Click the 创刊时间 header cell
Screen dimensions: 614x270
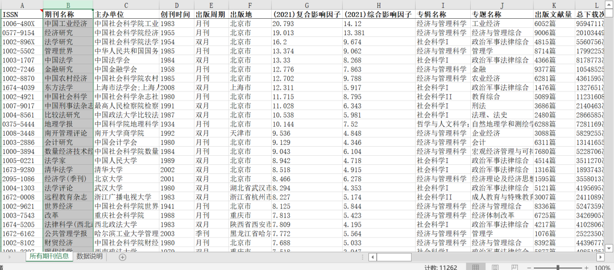pos(177,14)
